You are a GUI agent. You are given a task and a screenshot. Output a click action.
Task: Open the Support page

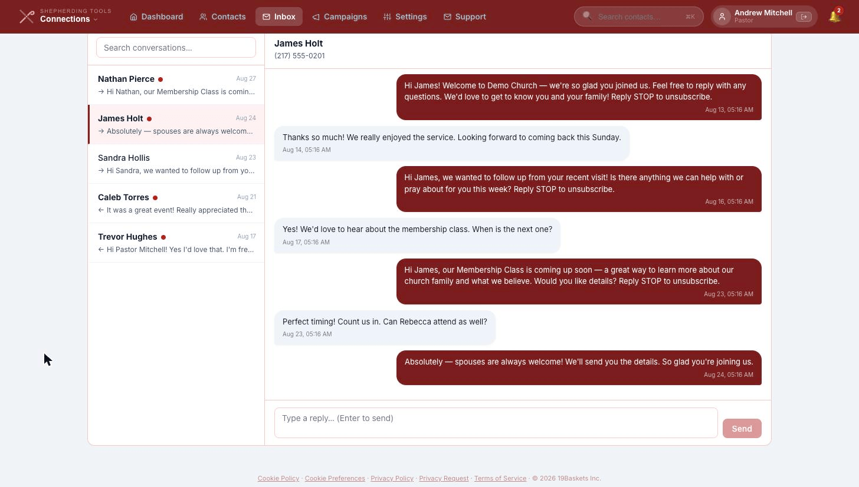coord(465,16)
